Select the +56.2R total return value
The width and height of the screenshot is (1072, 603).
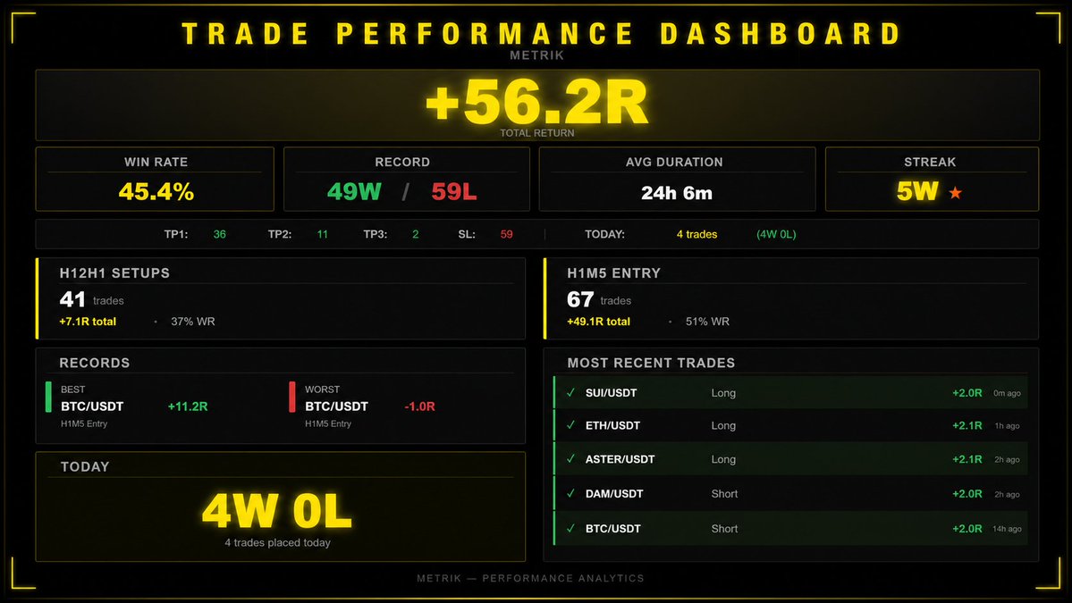tap(536, 102)
